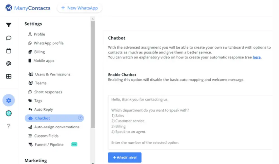Click the round M avatar icon
The image size is (279, 164).
pos(9,113)
